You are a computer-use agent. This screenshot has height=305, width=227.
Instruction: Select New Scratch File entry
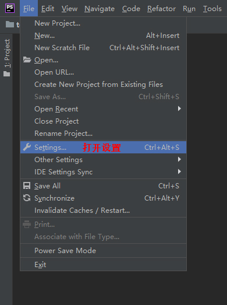(103, 48)
